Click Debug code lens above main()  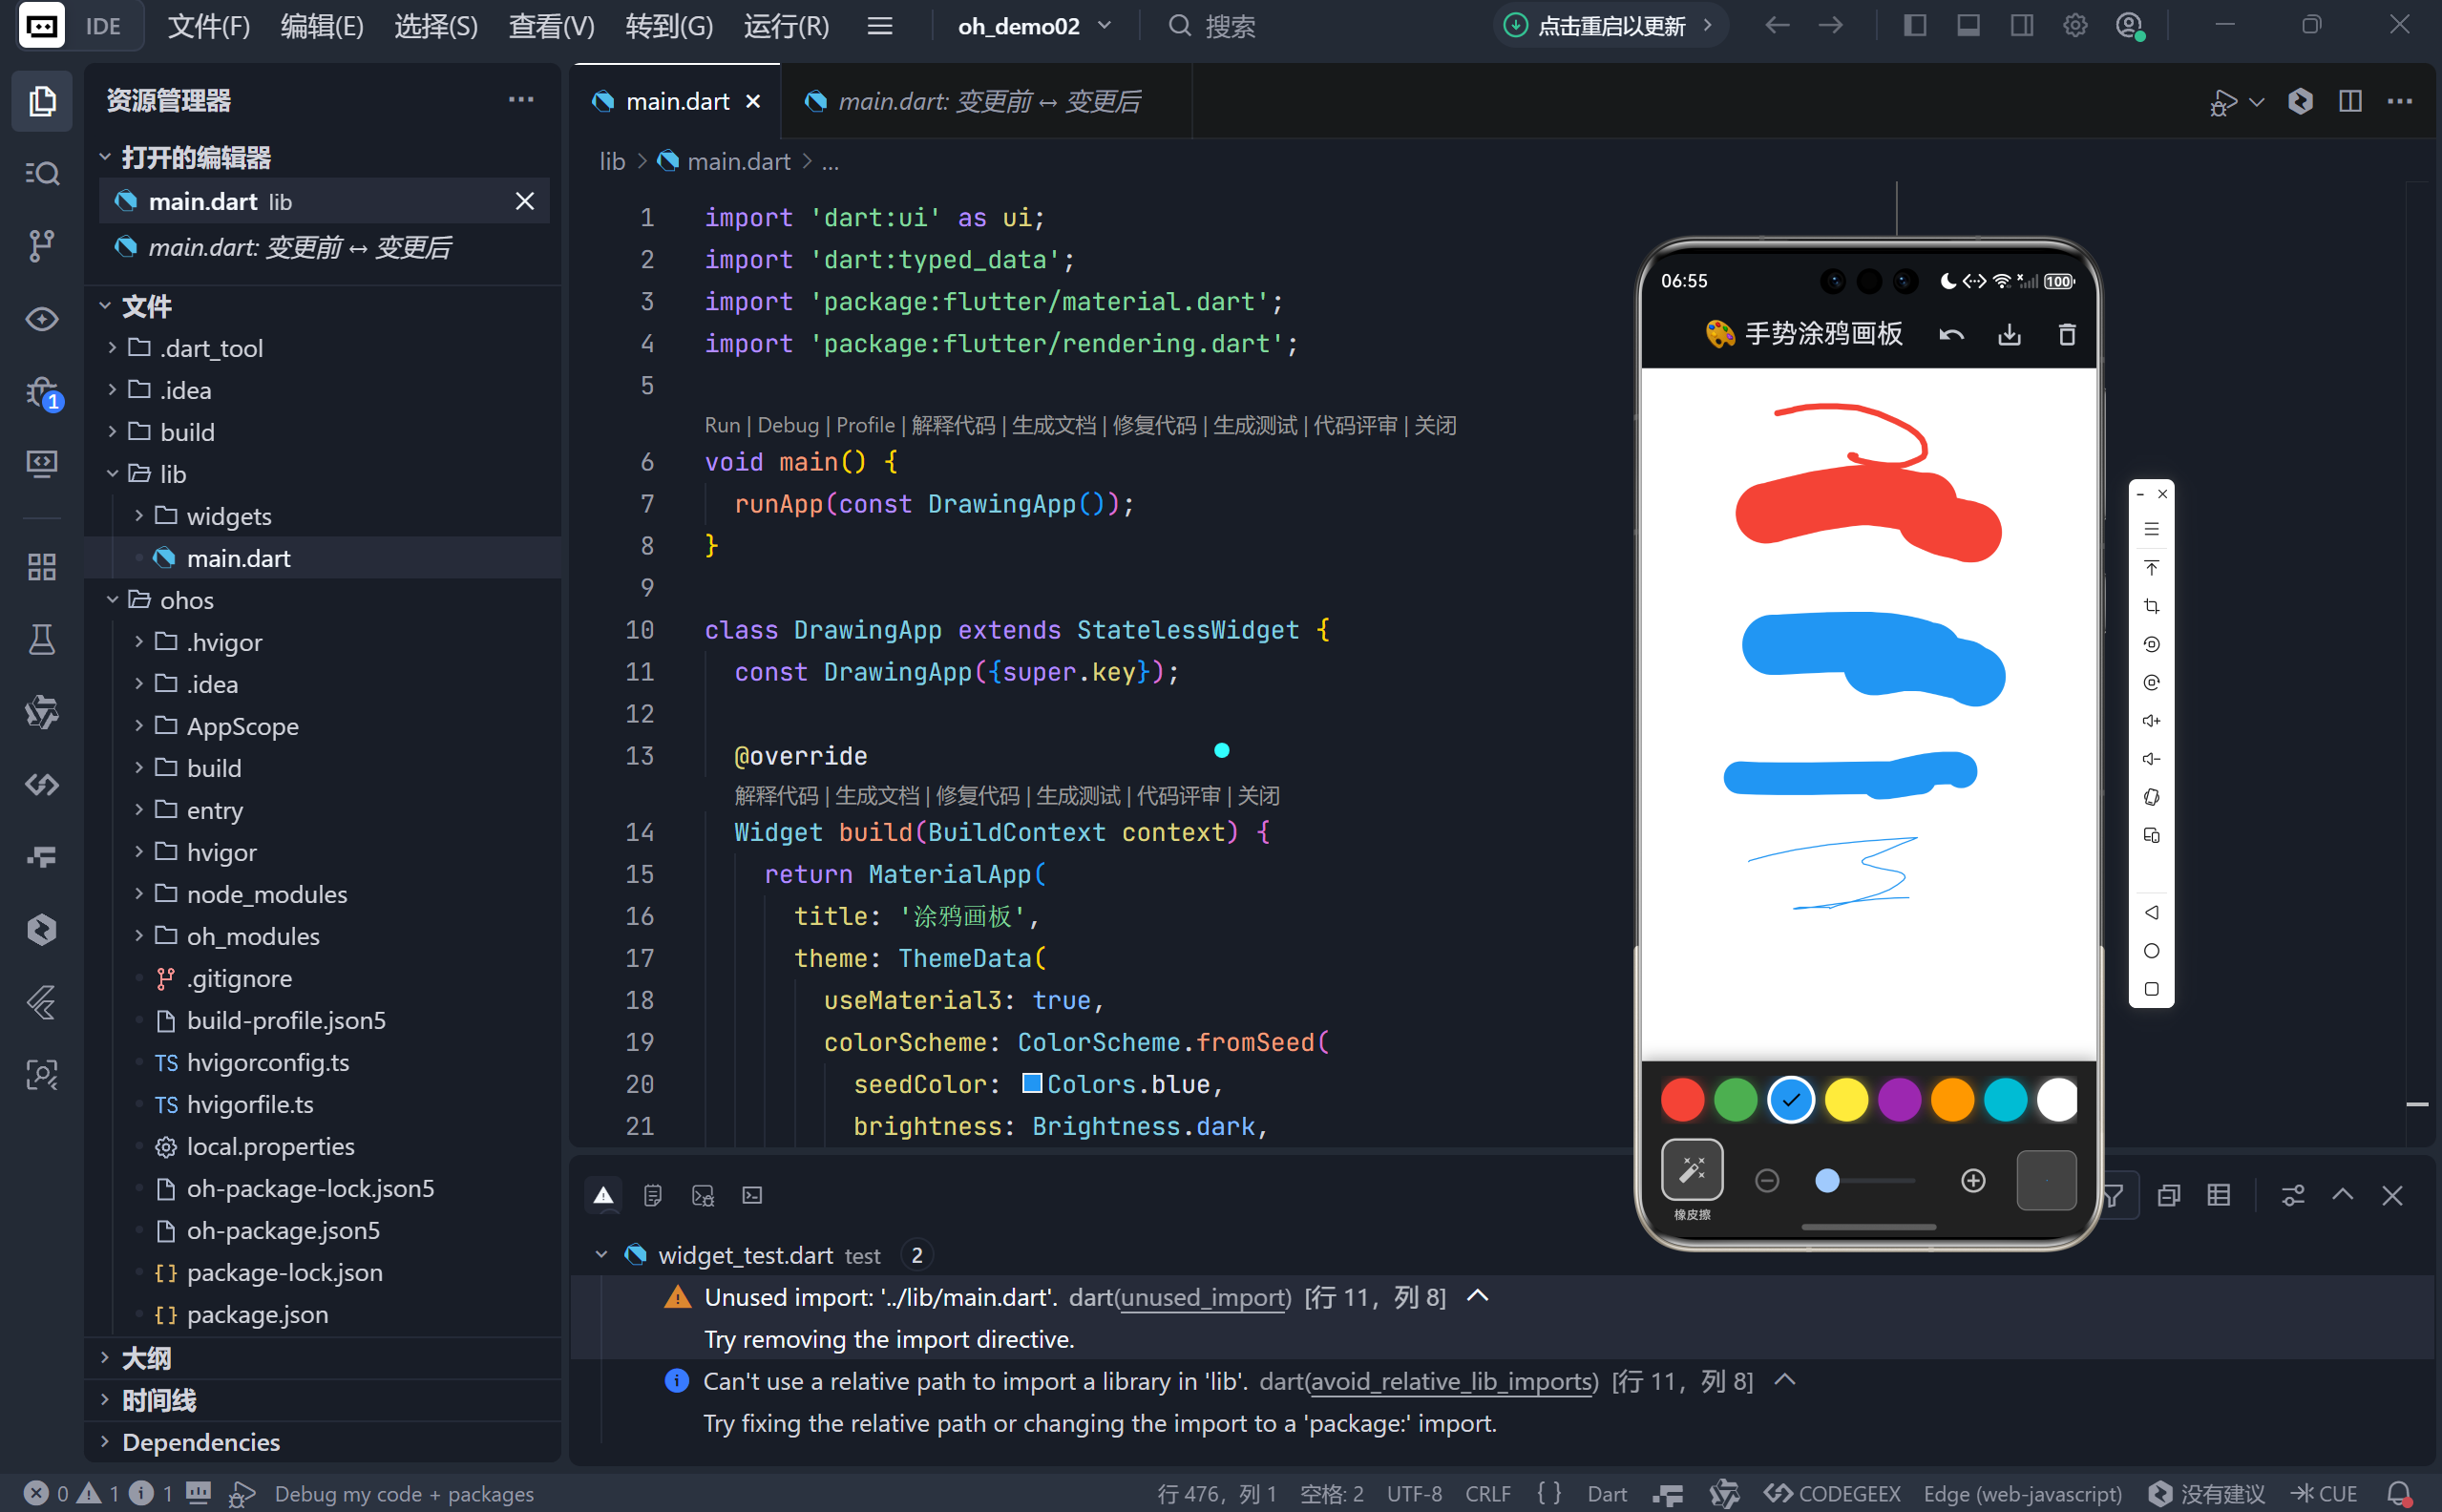pyautogui.click(x=787, y=425)
